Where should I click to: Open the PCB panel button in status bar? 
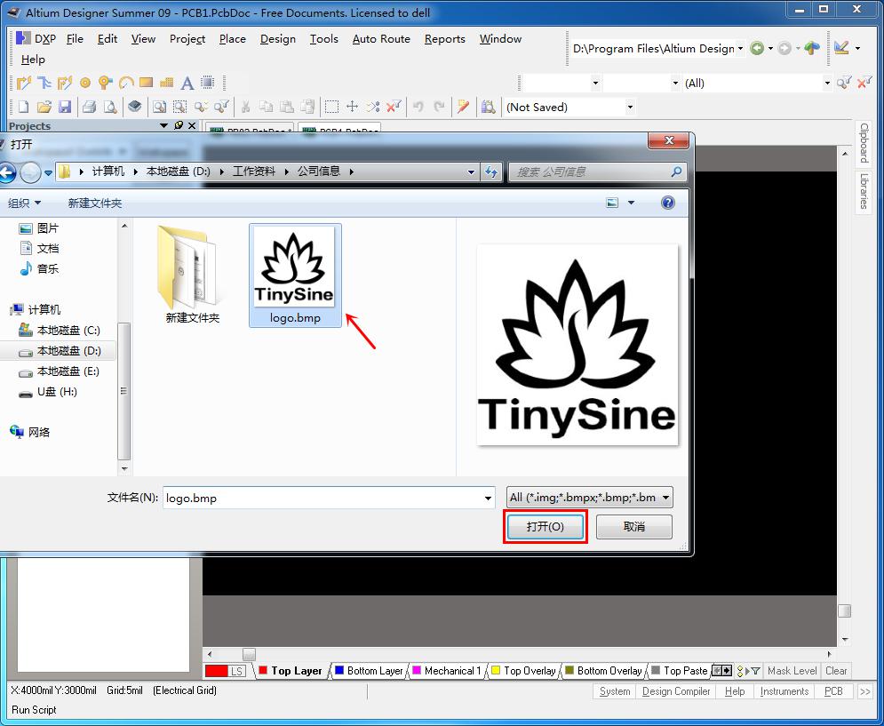[x=833, y=691]
